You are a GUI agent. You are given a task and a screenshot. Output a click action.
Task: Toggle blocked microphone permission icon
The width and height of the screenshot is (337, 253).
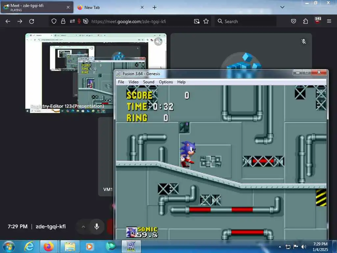79,21
